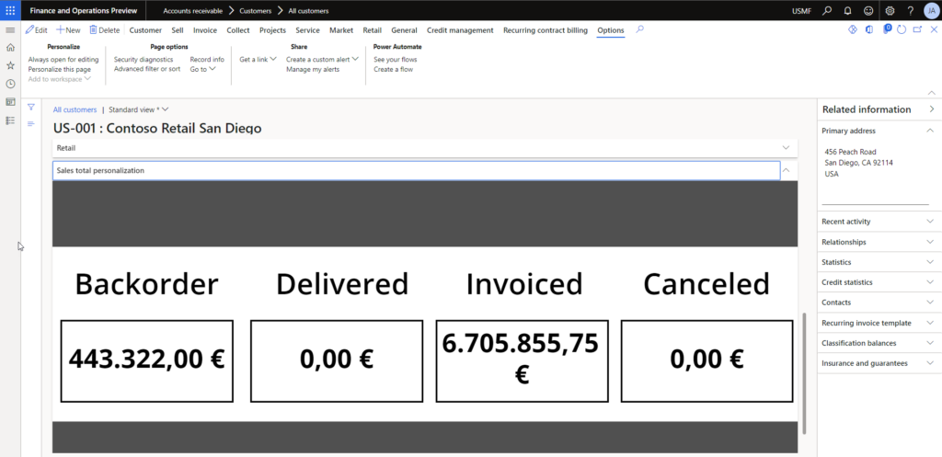The width and height of the screenshot is (942, 457).
Task: Click Edit pencil button
Action: pyautogui.click(x=36, y=30)
